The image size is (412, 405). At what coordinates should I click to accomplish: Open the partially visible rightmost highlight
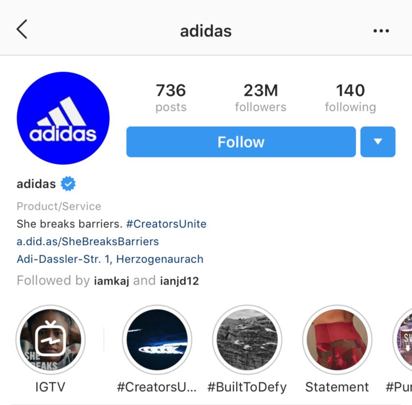point(403,339)
